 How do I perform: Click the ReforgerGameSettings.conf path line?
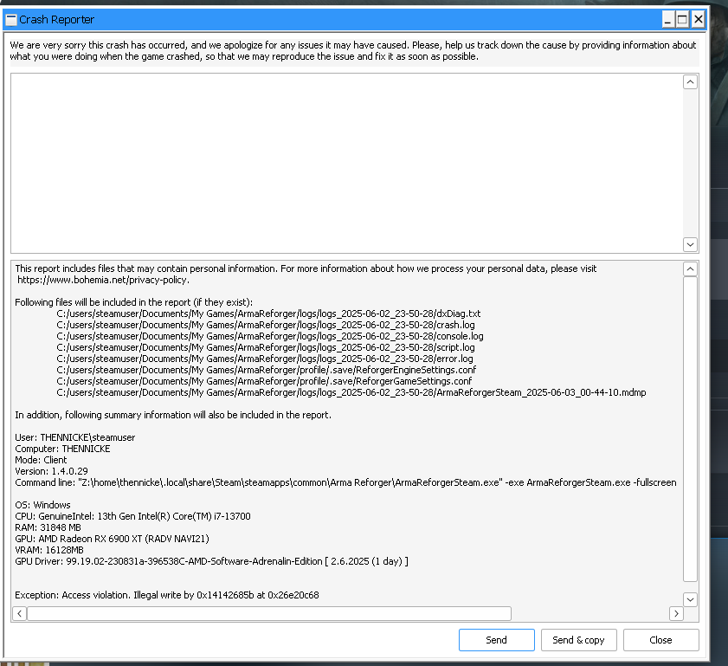[264, 381]
